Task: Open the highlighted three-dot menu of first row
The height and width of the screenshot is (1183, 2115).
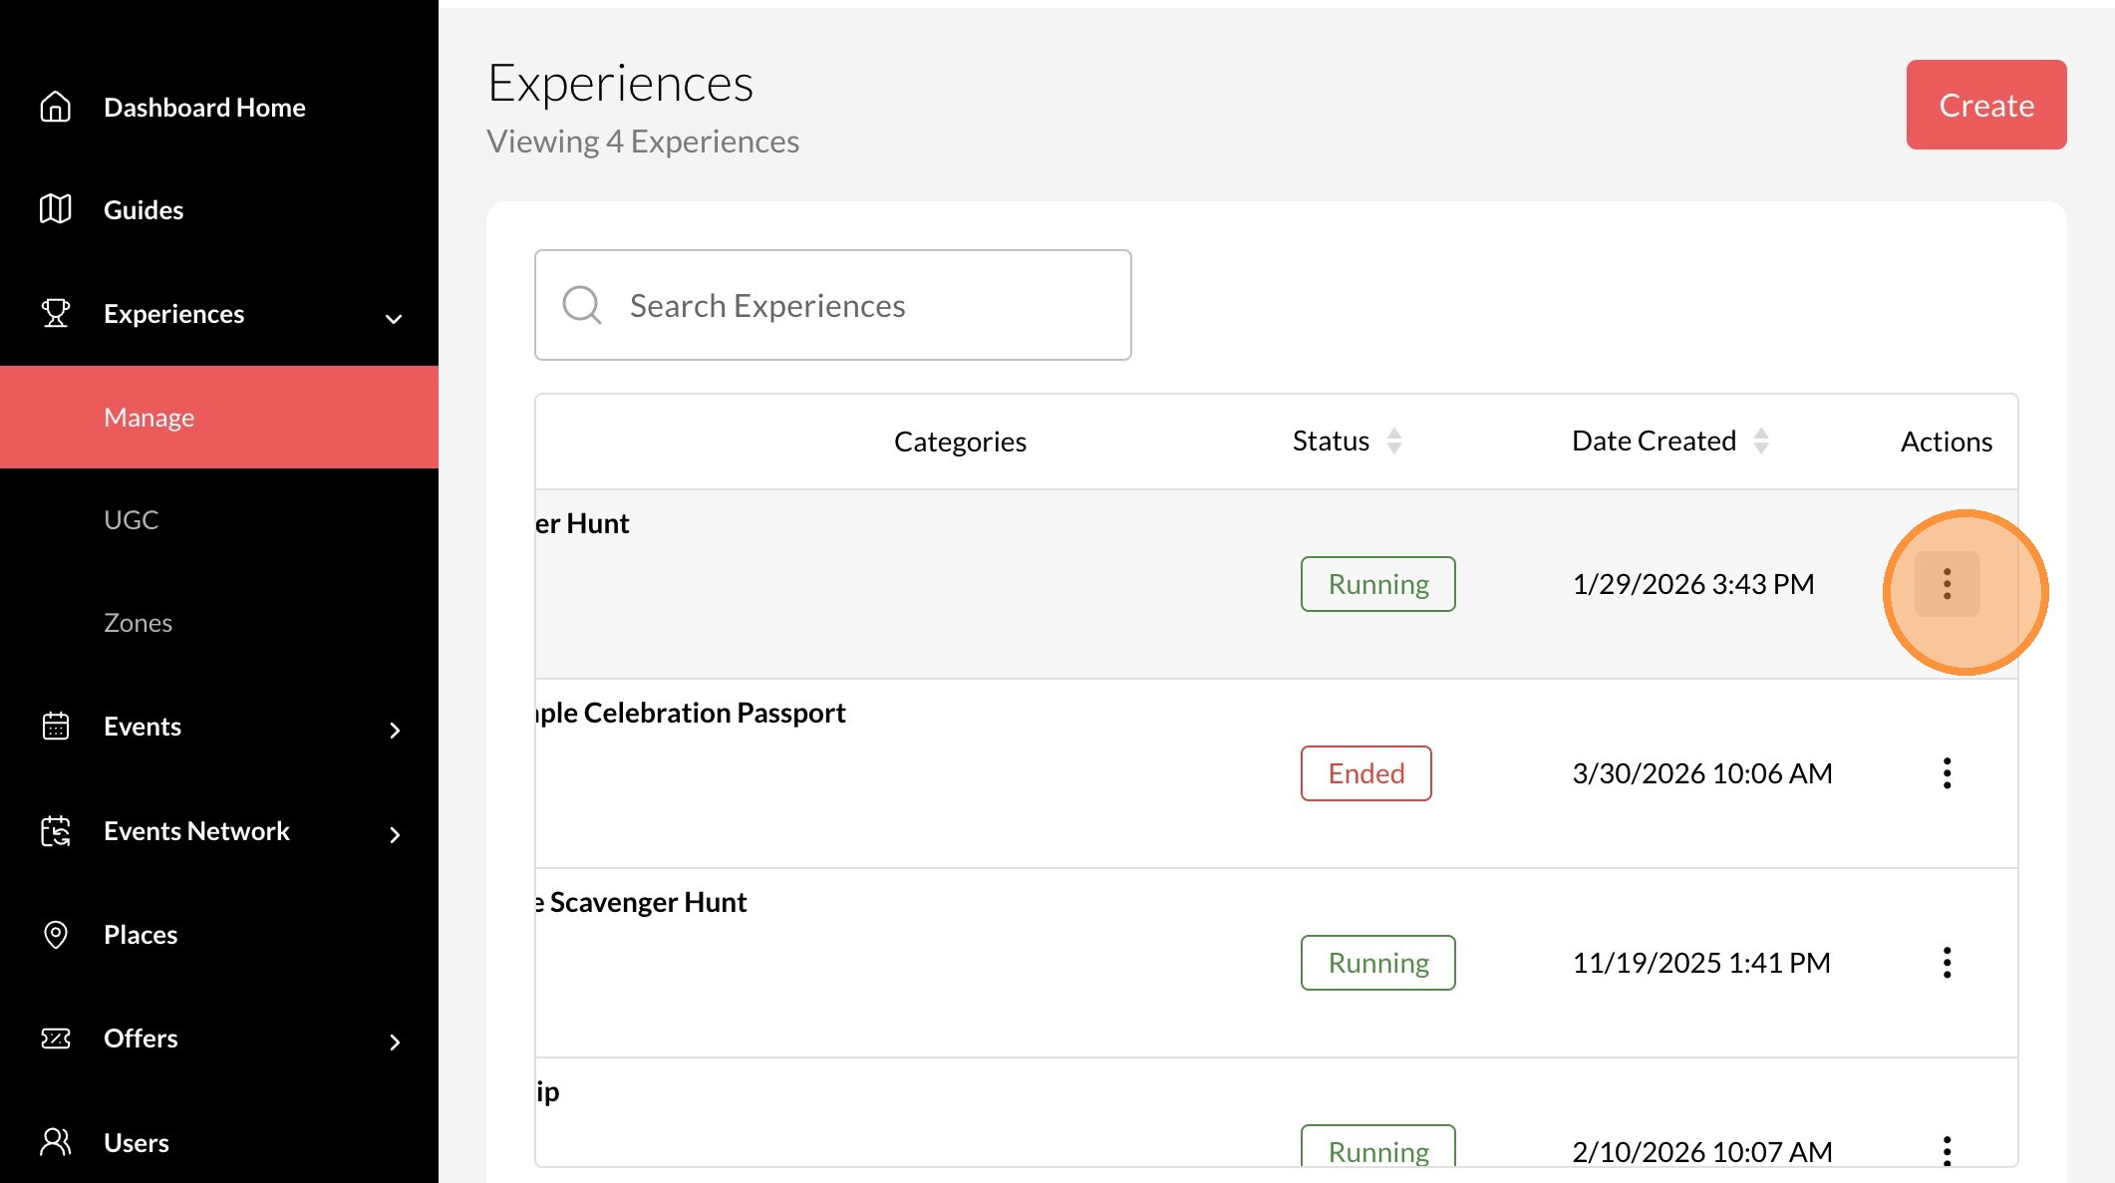Action: (x=1947, y=584)
